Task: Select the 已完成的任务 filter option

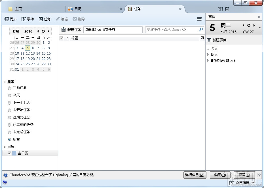Action: coord(9,125)
